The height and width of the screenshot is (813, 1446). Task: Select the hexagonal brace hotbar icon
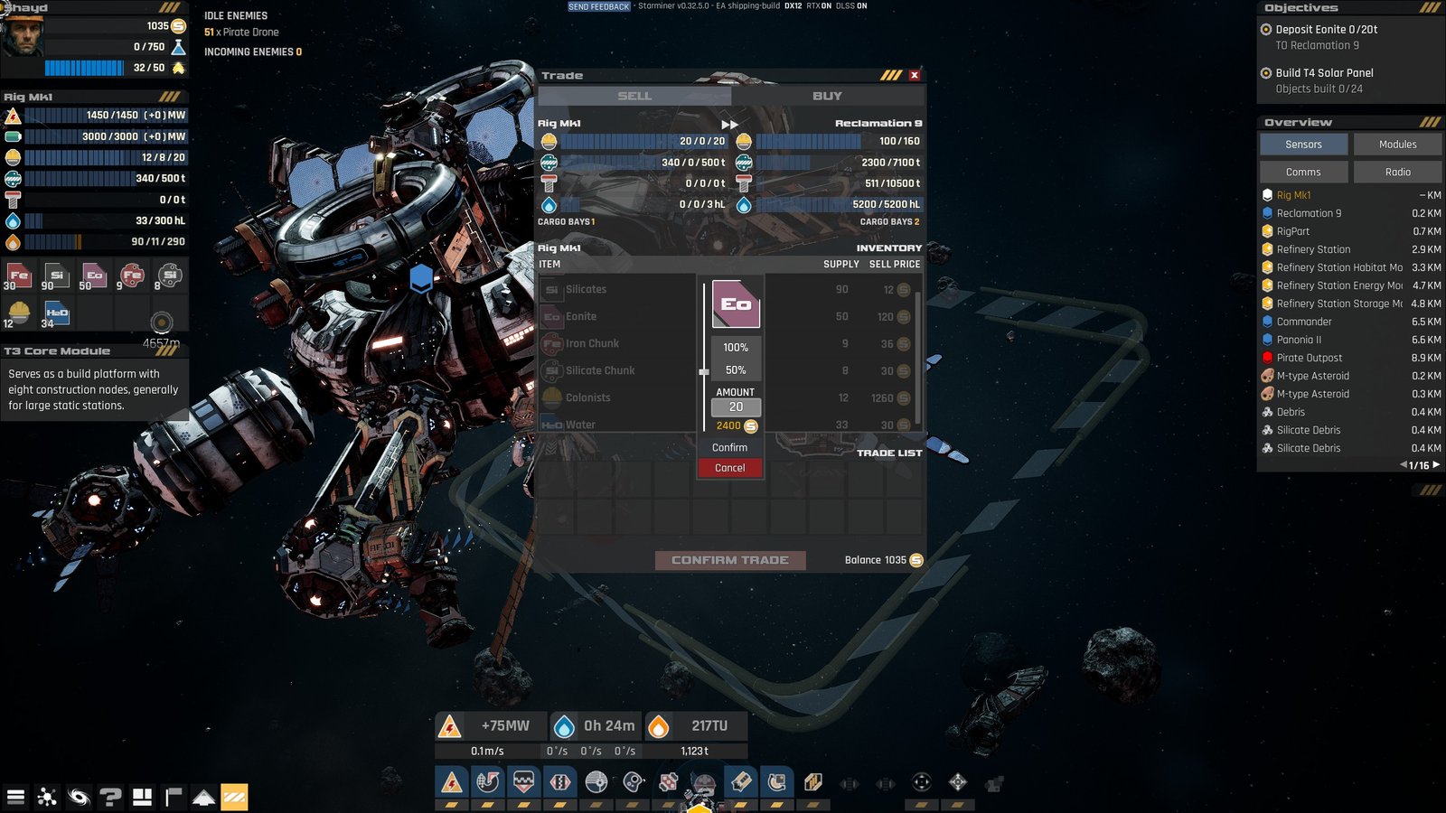[x=560, y=782]
